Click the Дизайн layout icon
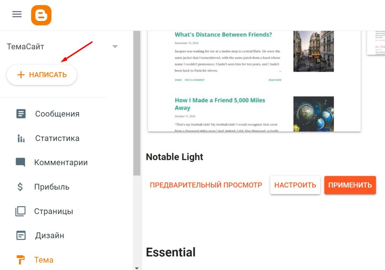The image size is (385, 270). 21,235
